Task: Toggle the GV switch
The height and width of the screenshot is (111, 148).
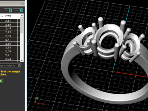Action: click(x=8, y=10)
